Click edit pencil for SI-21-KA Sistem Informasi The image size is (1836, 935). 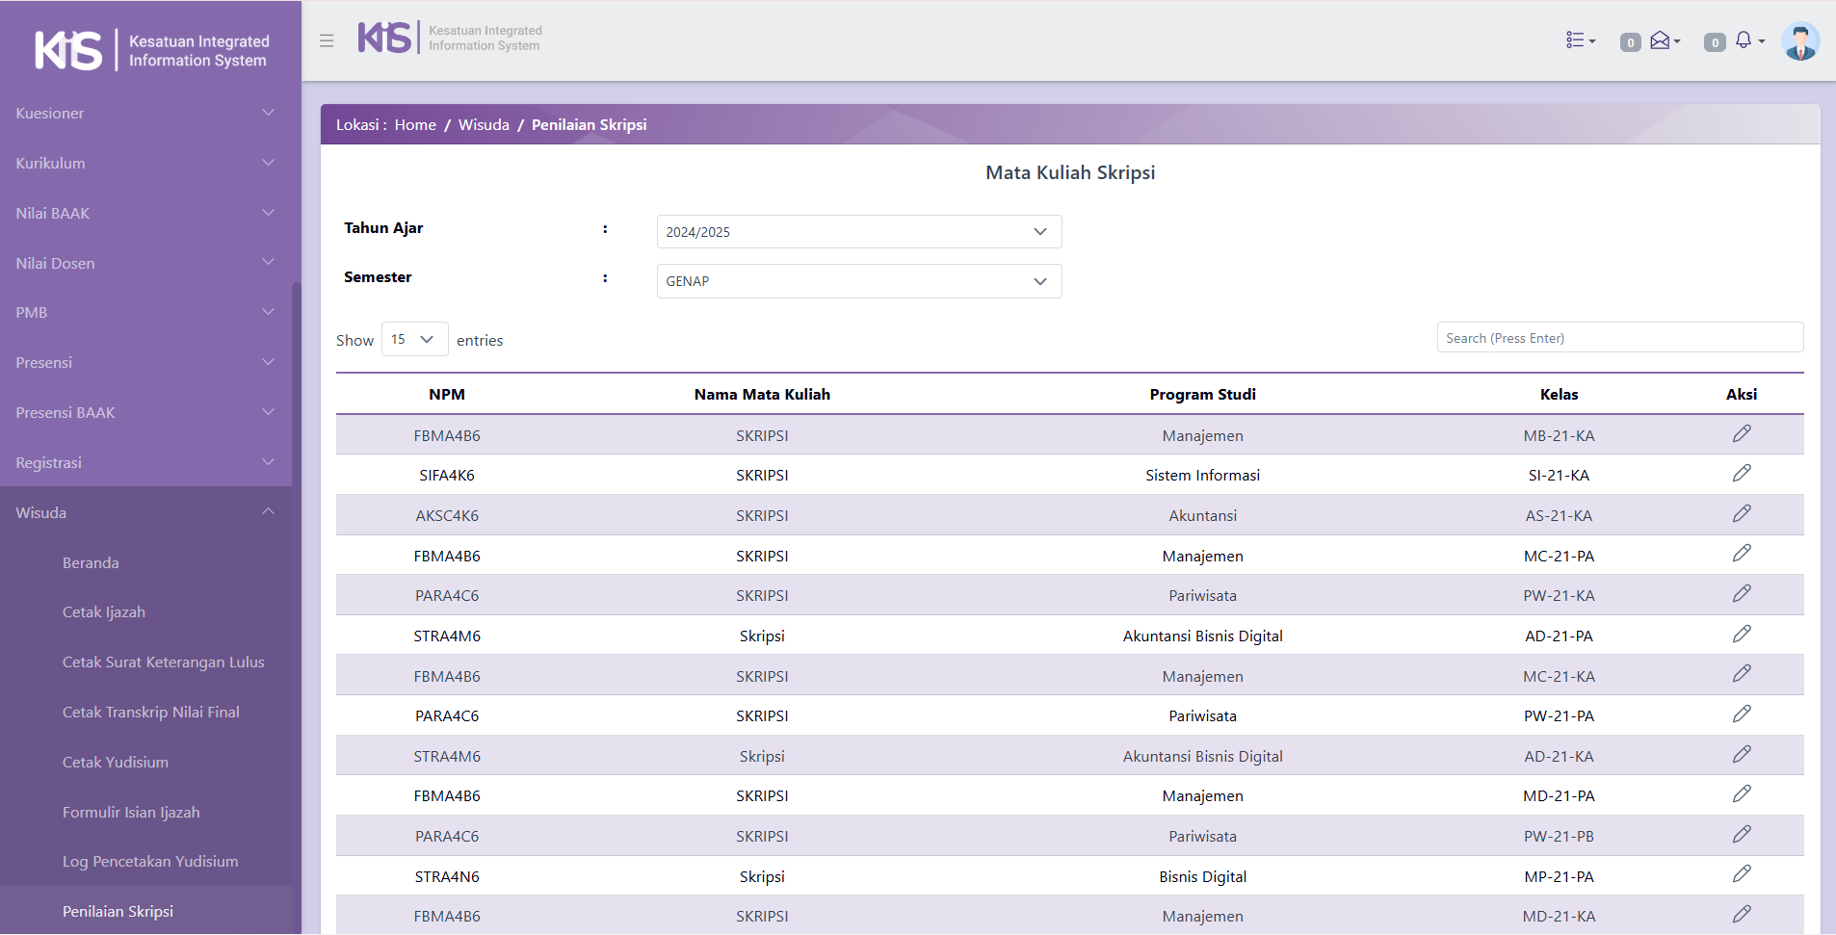tap(1741, 474)
